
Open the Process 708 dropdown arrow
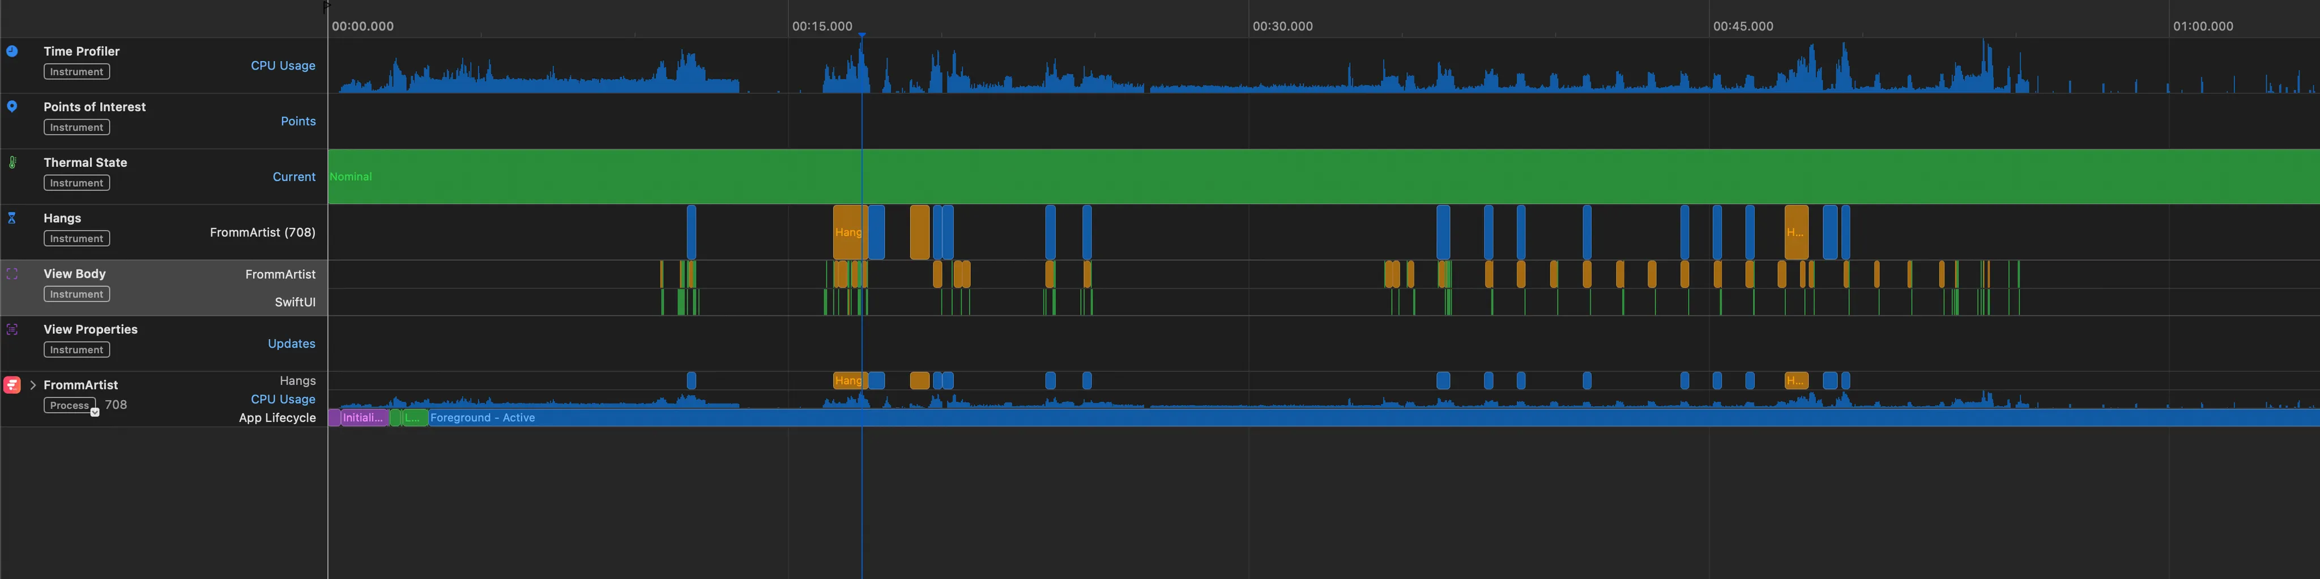(x=95, y=413)
